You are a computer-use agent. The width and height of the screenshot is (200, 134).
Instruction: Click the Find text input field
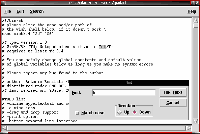click(123, 93)
